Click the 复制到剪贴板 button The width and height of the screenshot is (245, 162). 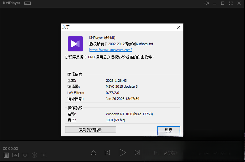click(90, 130)
